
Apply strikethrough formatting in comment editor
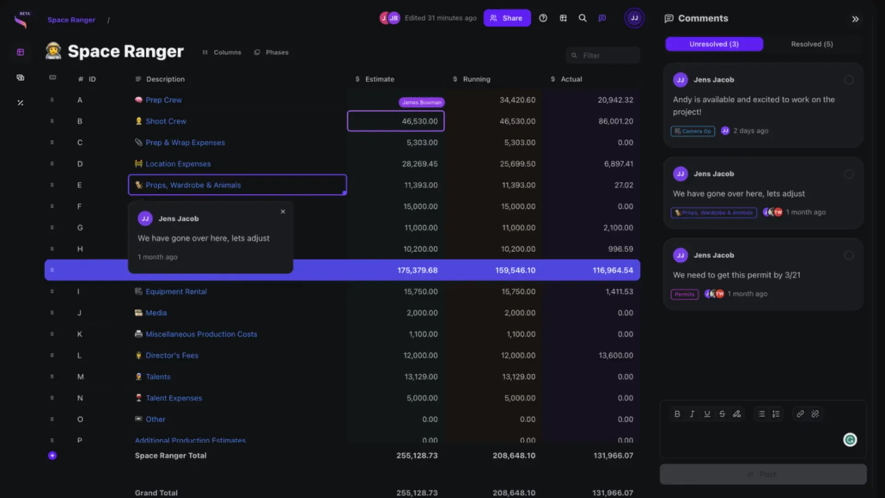[722, 414]
